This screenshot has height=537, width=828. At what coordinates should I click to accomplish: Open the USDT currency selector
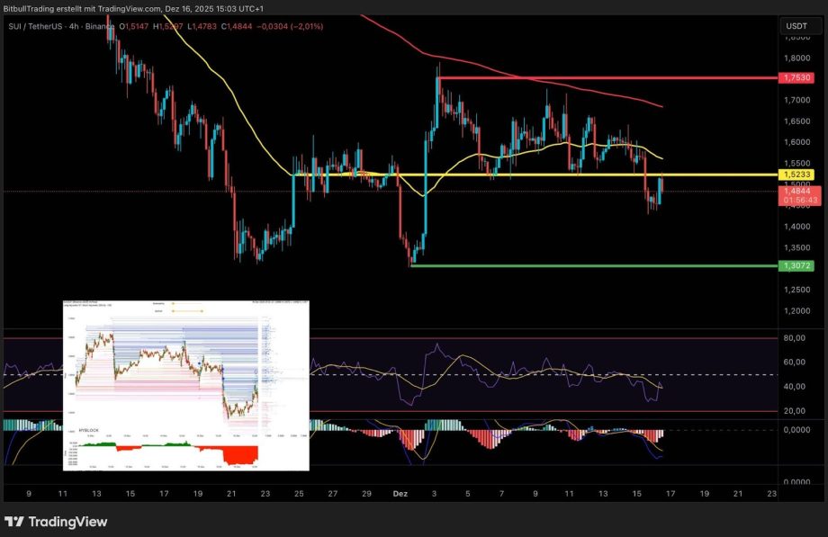(796, 26)
